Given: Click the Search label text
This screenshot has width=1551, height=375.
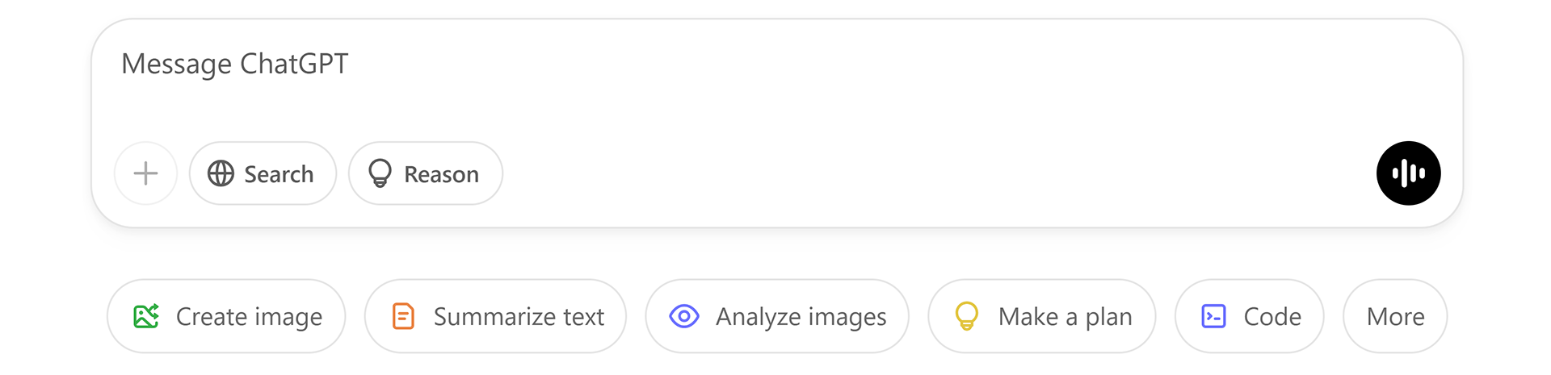Looking at the screenshot, I should tap(279, 174).
